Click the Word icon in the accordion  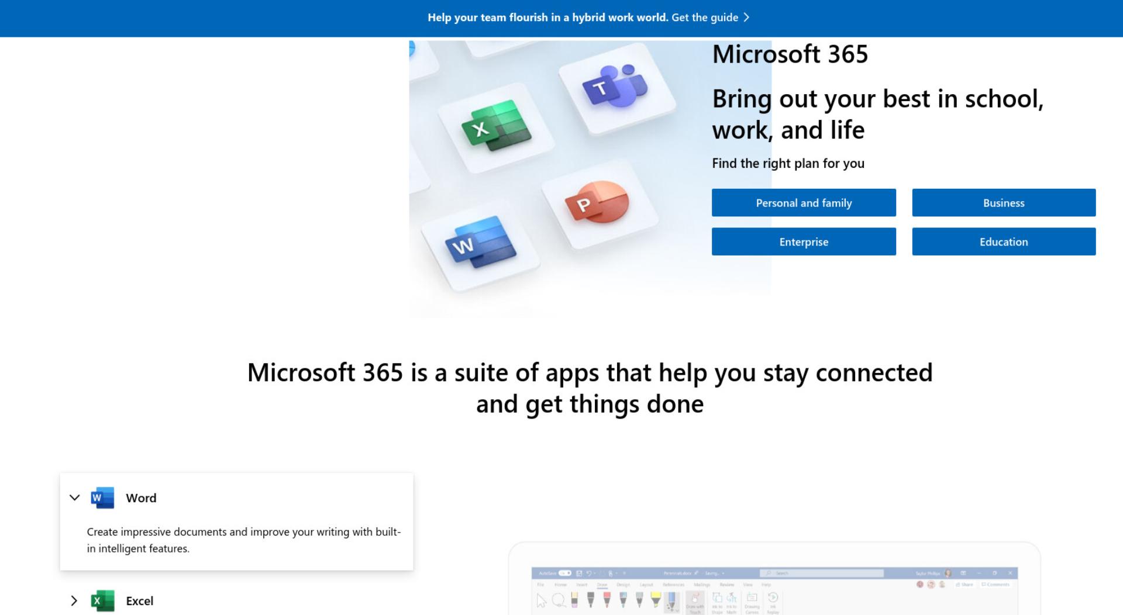click(x=102, y=497)
